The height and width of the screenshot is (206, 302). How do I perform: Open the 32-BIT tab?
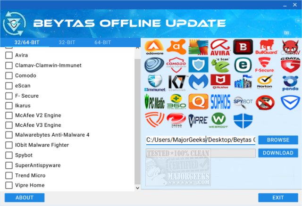coord(67,42)
